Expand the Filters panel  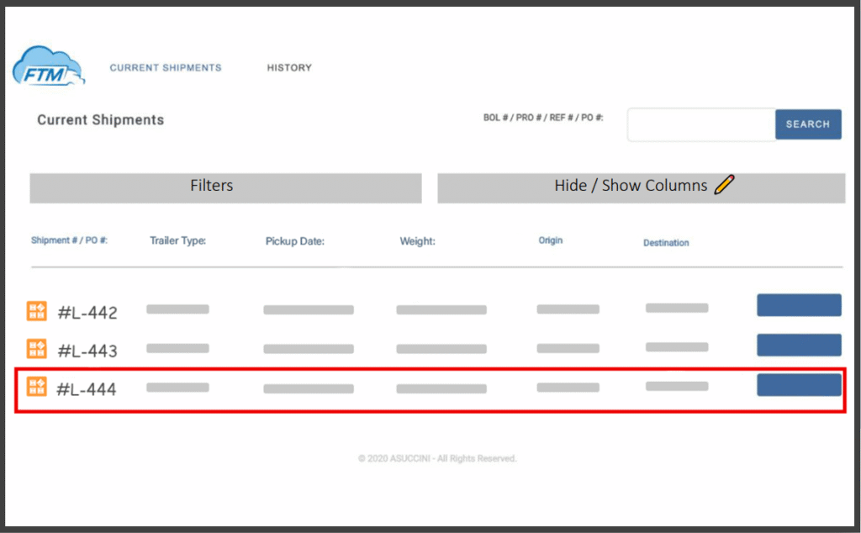tap(225, 187)
